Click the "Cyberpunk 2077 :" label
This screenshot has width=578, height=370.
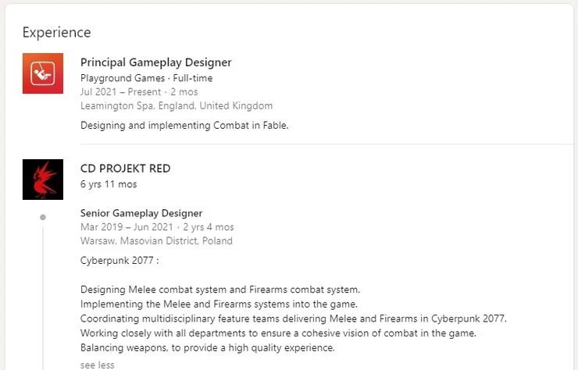[120, 260]
